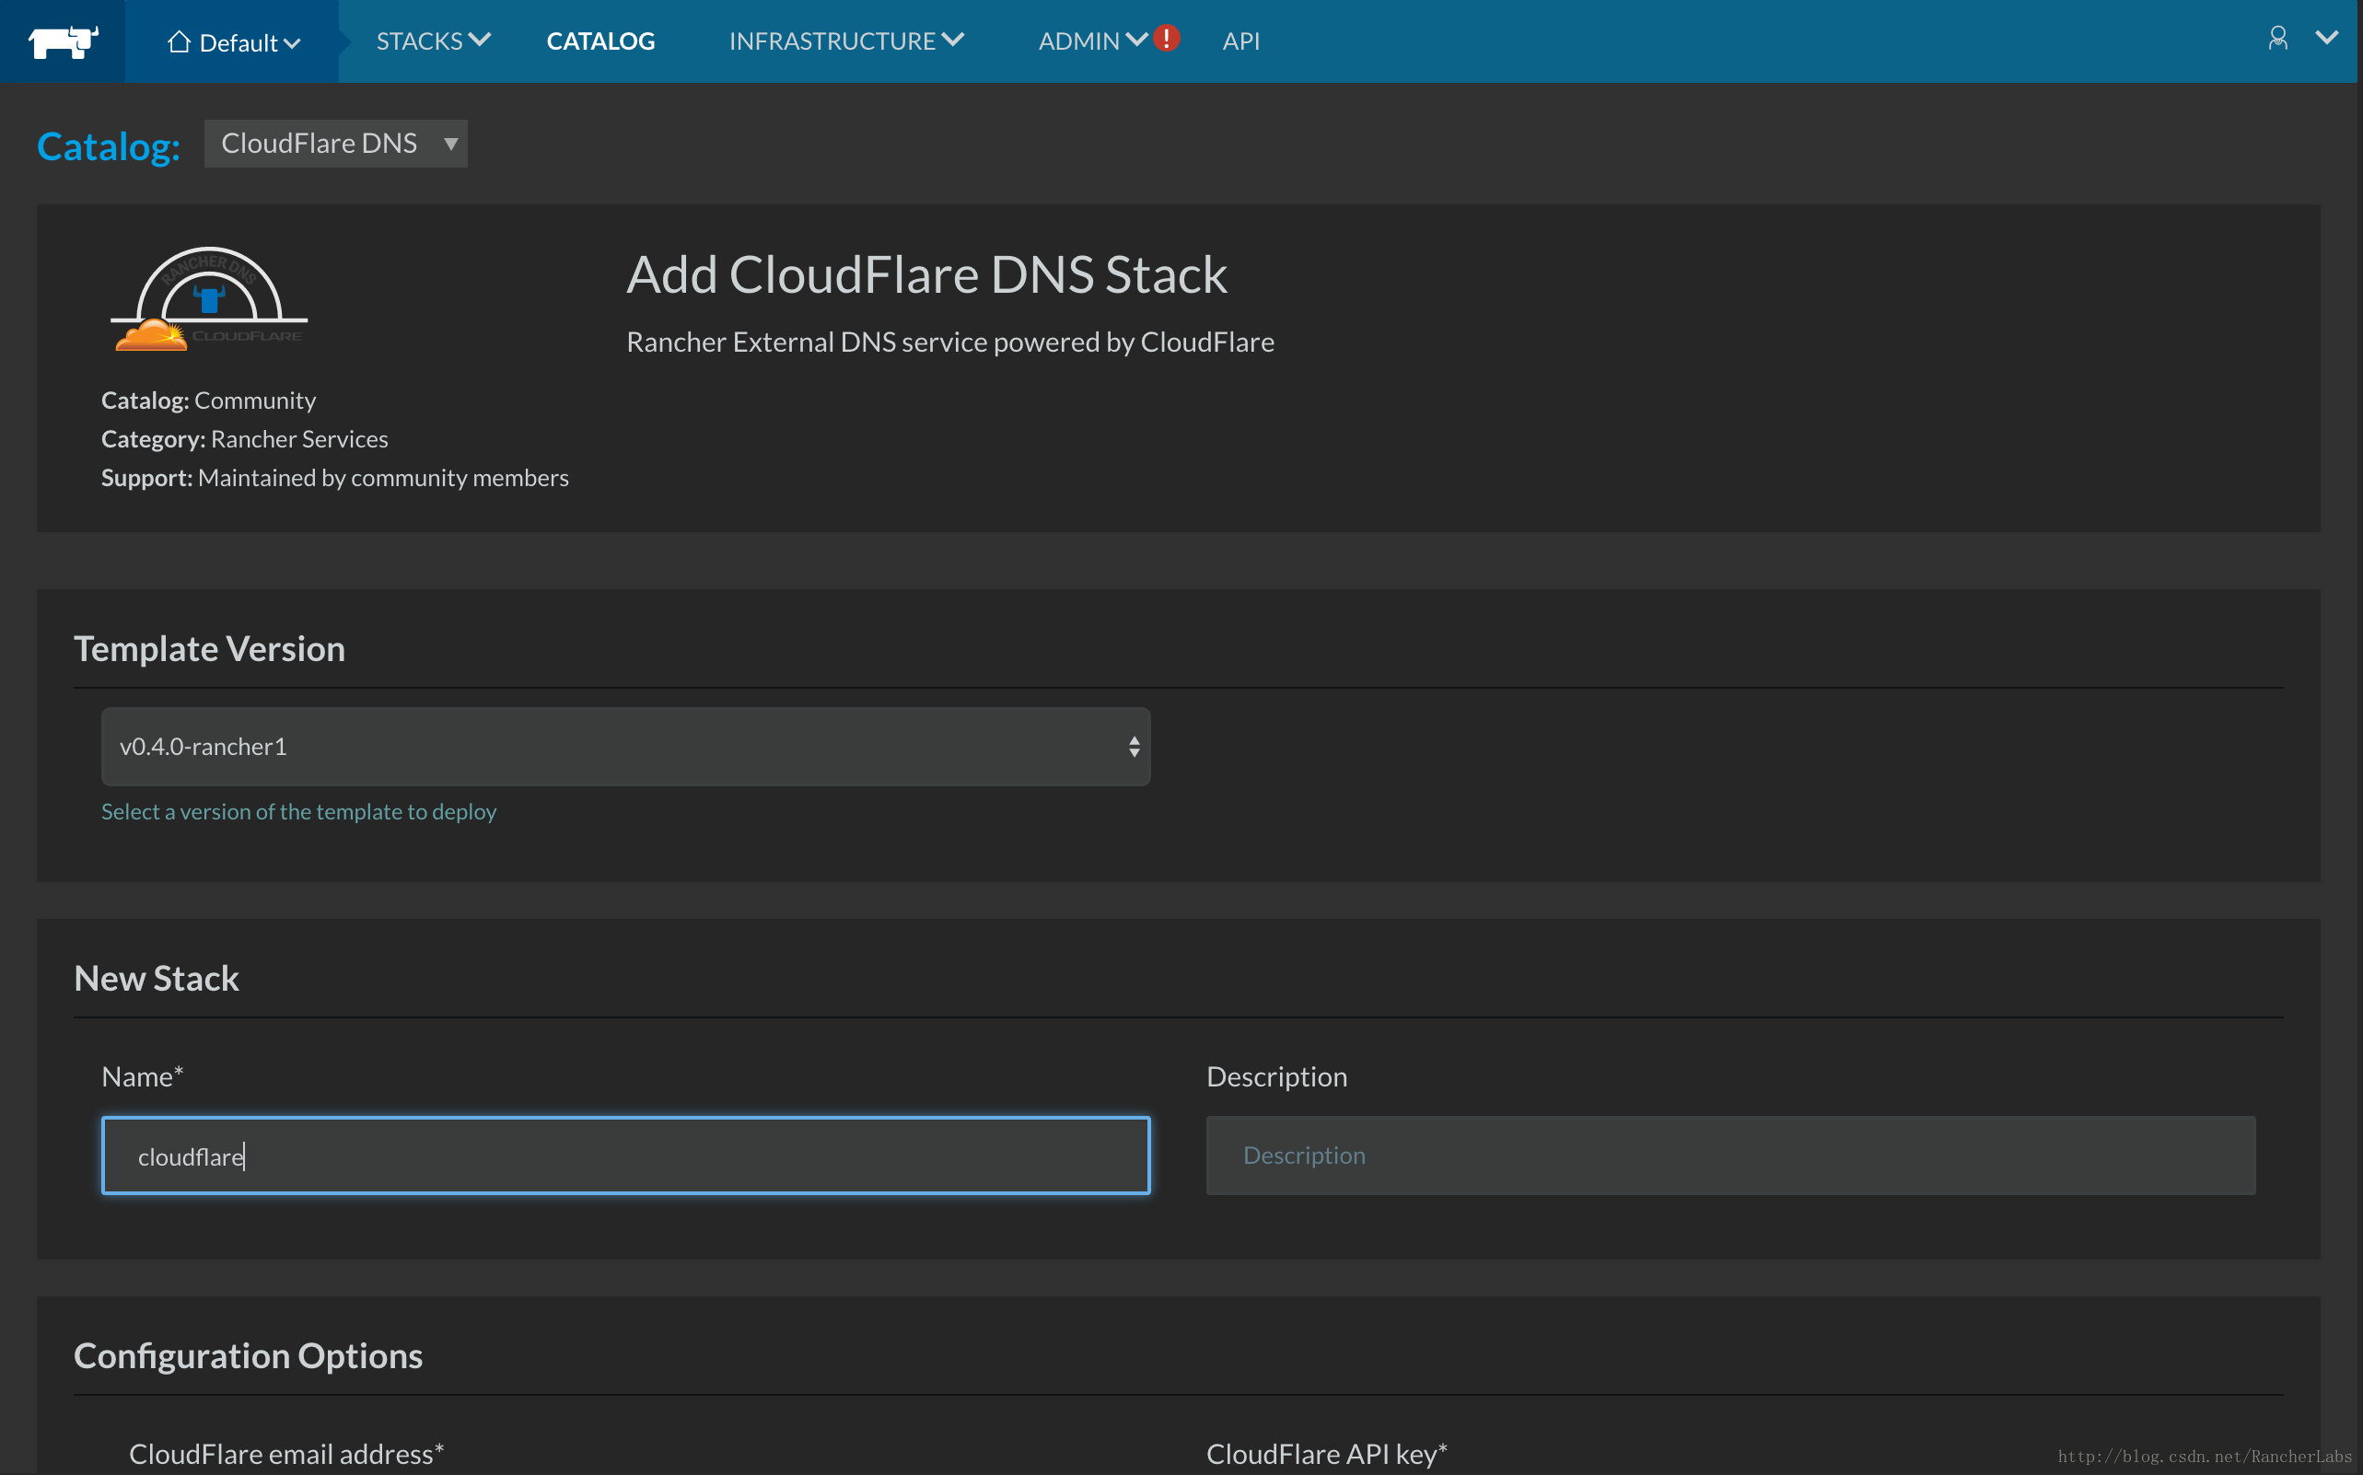This screenshot has height=1475, width=2363.
Task: Click 'Rancher External DNS service powered by CloudFlare' text
Action: point(949,342)
